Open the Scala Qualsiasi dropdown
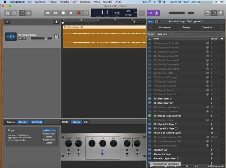This screenshot has height=168, width=226. coord(164,34)
